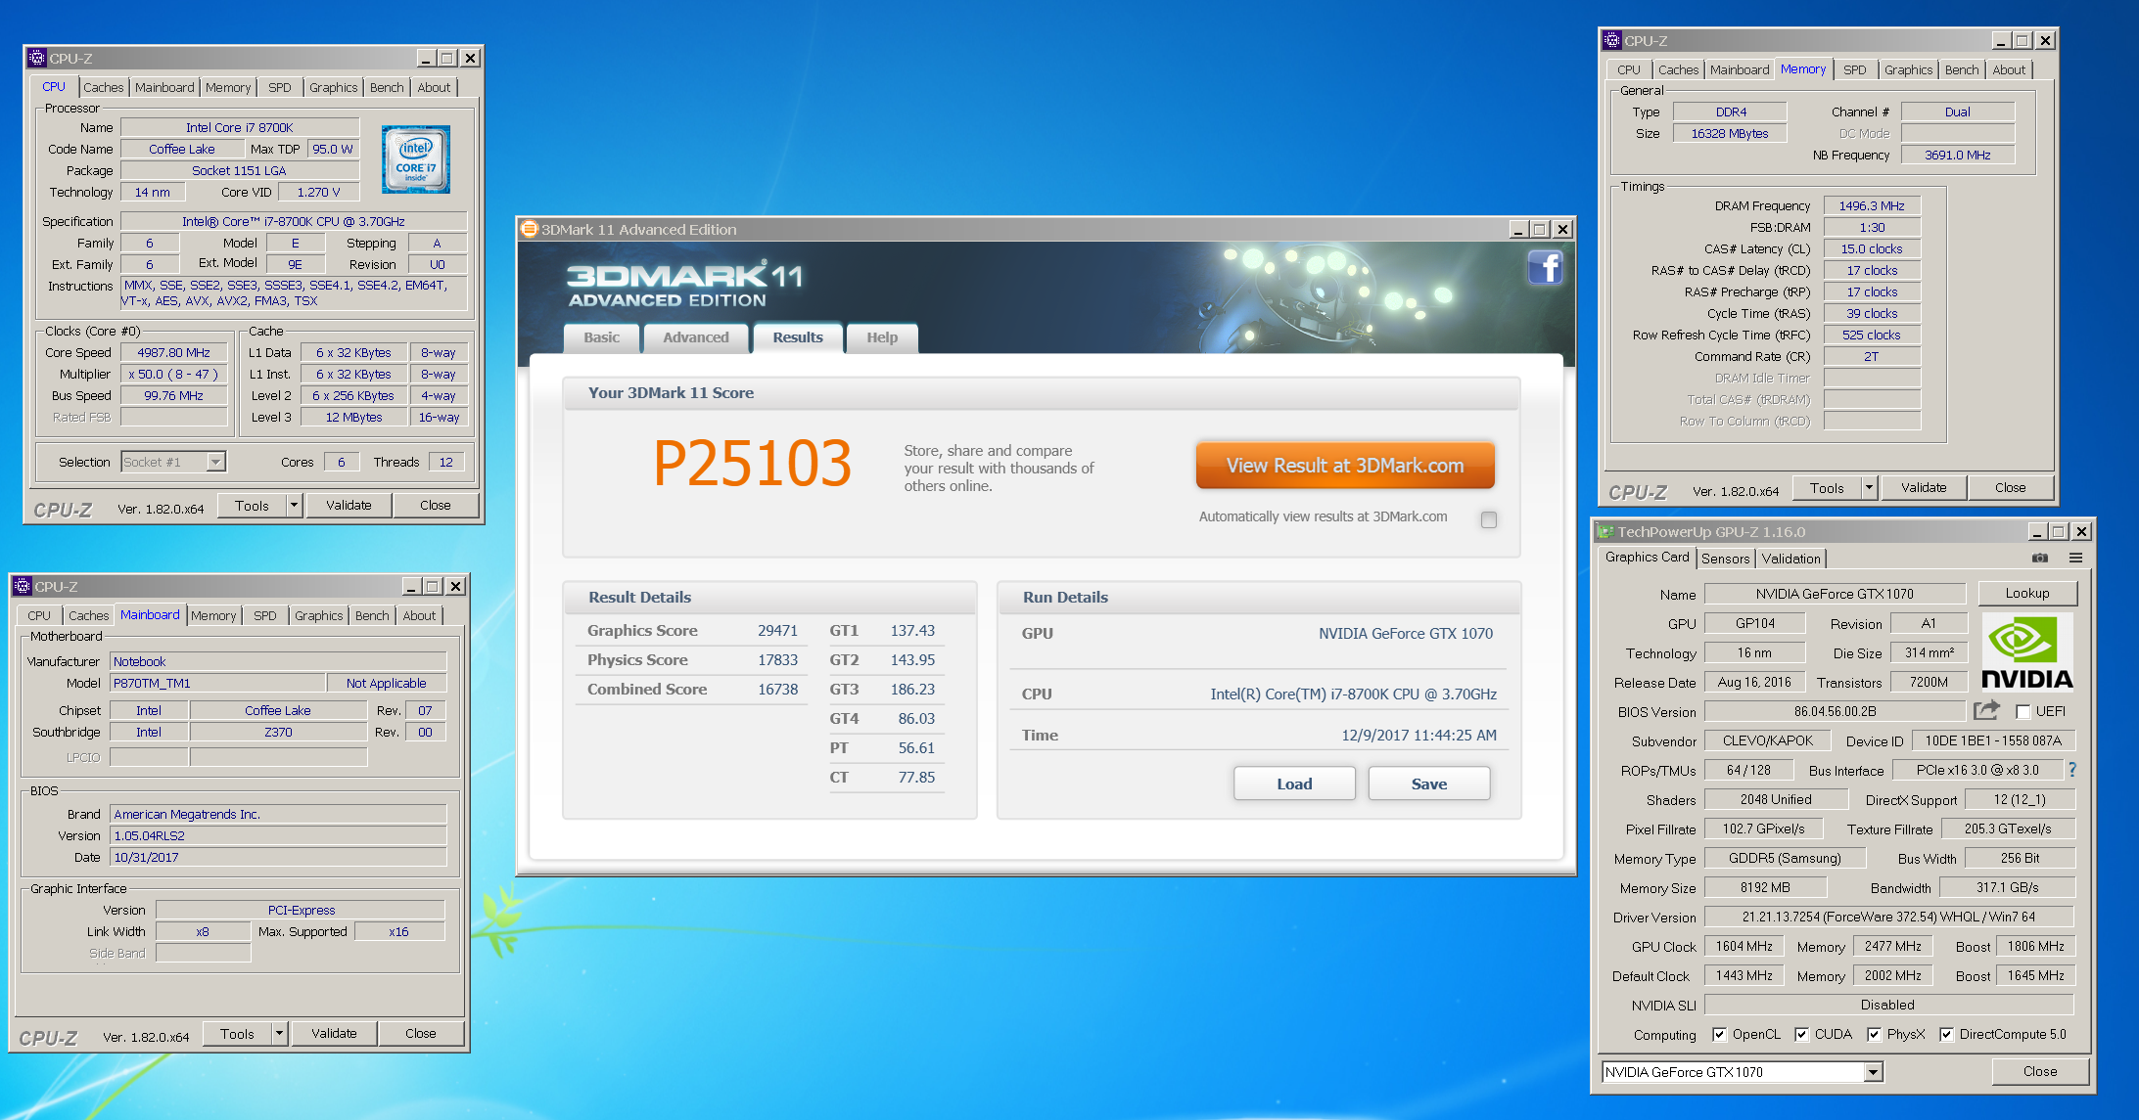
Task: Click Close in the Mainboard CPU-Z window
Action: point(421,1033)
